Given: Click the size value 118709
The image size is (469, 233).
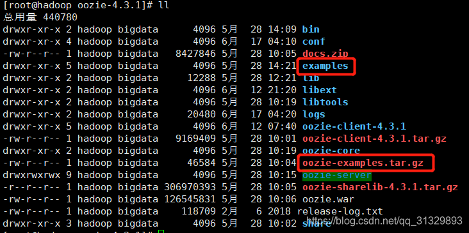Looking at the screenshot, I should (x=199, y=211).
